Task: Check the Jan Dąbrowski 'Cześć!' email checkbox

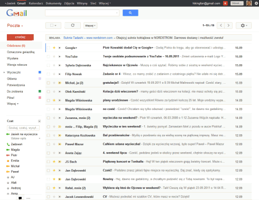Action: click(x=48, y=171)
